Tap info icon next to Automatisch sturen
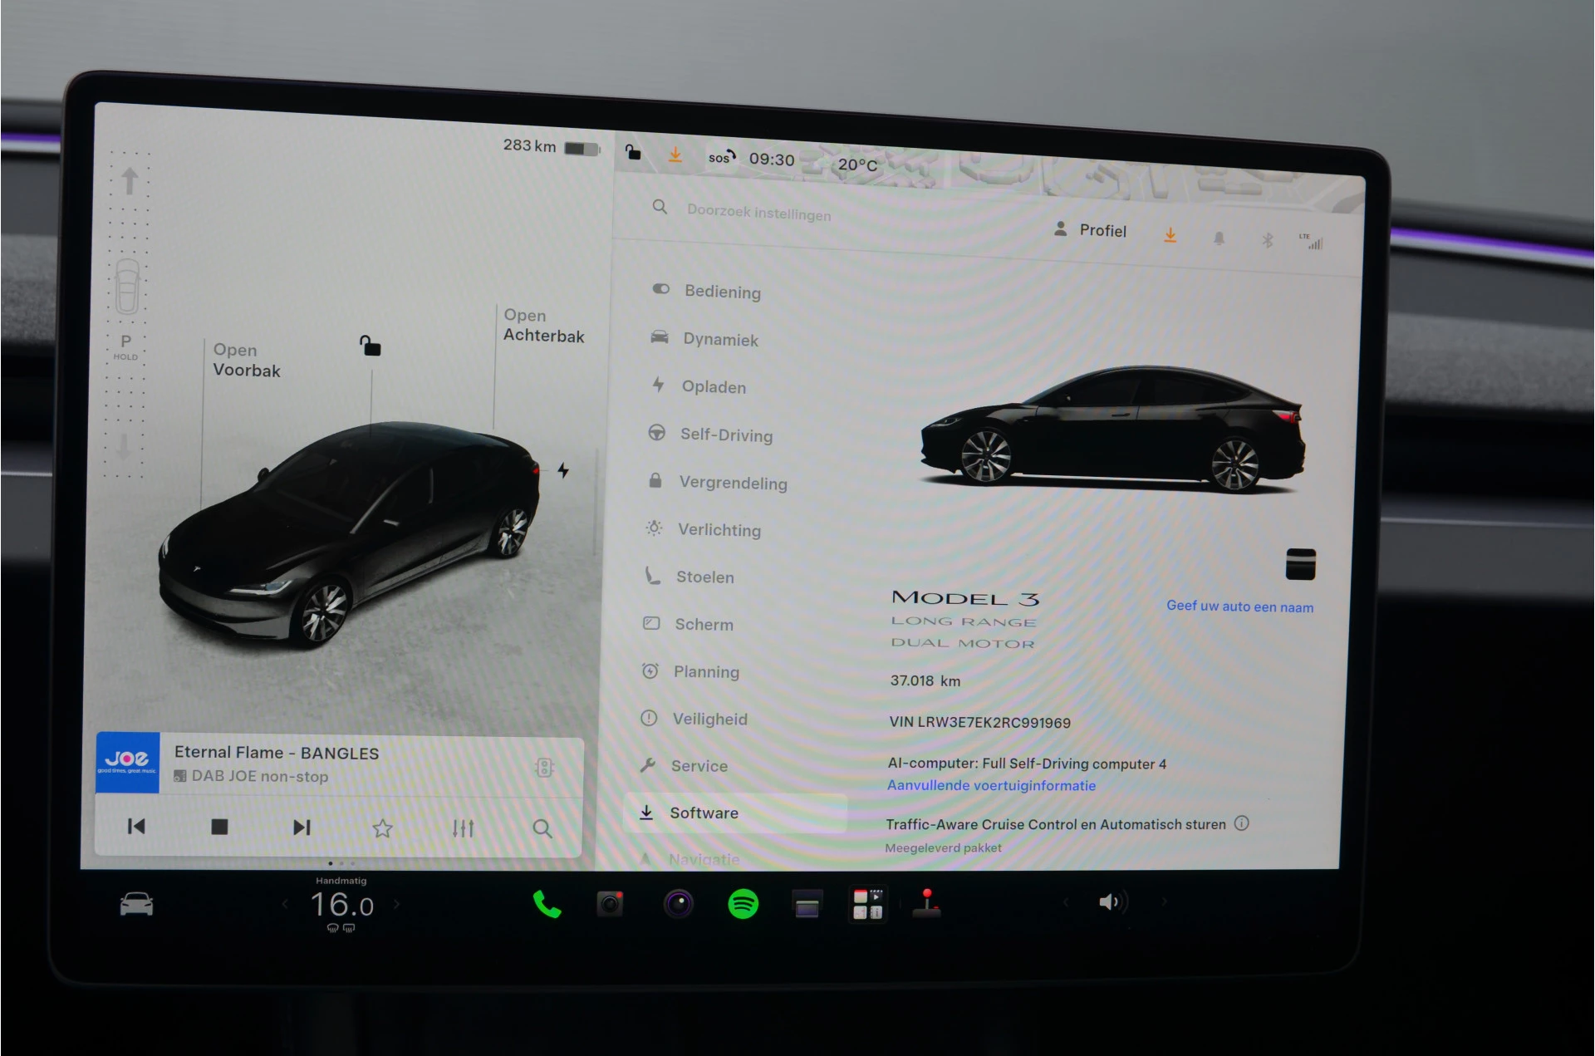This screenshot has width=1595, height=1056. [x=1241, y=823]
